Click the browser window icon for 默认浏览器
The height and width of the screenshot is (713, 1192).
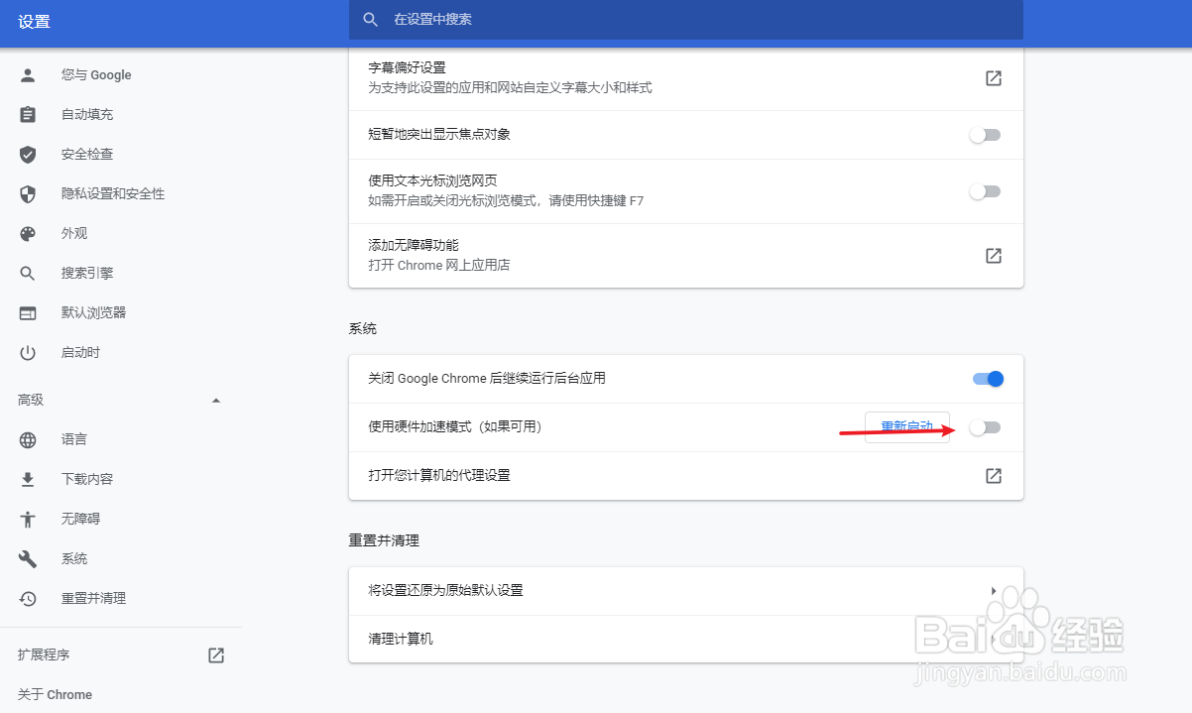28,313
